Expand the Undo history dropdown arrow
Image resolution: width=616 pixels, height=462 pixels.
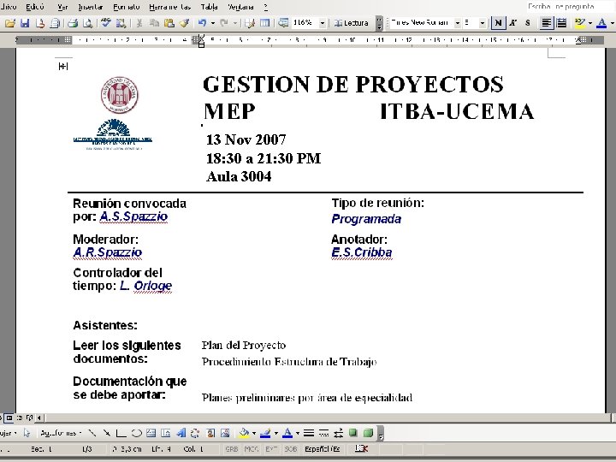pyautogui.click(x=212, y=23)
